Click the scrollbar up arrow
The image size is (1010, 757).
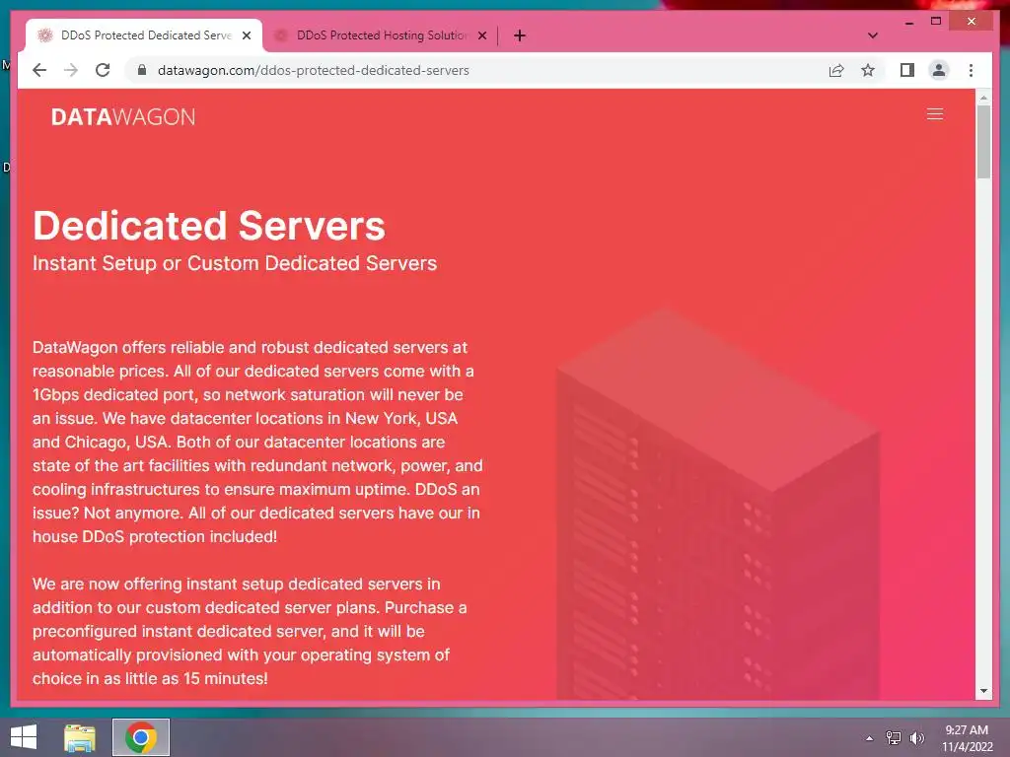[983, 98]
